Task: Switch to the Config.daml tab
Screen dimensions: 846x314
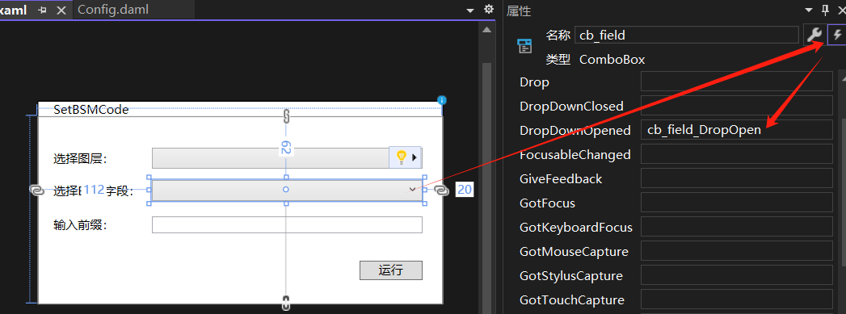Action: (x=113, y=10)
